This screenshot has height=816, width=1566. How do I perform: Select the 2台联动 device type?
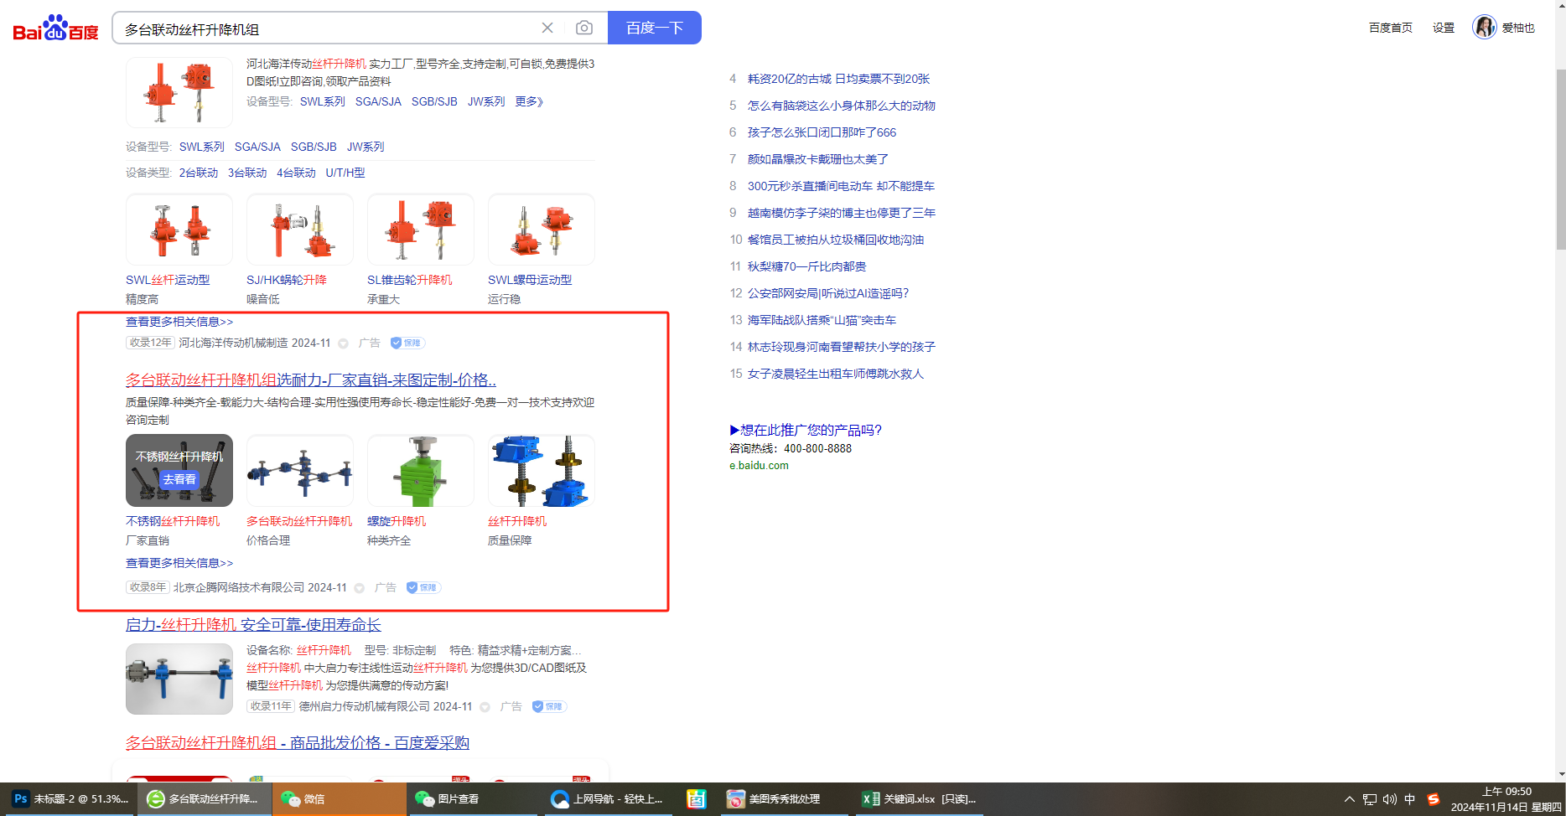(x=198, y=173)
